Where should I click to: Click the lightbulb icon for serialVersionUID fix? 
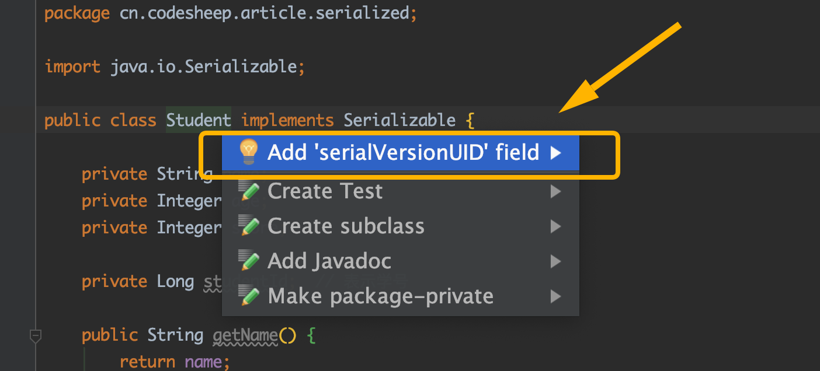[x=248, y=153]
